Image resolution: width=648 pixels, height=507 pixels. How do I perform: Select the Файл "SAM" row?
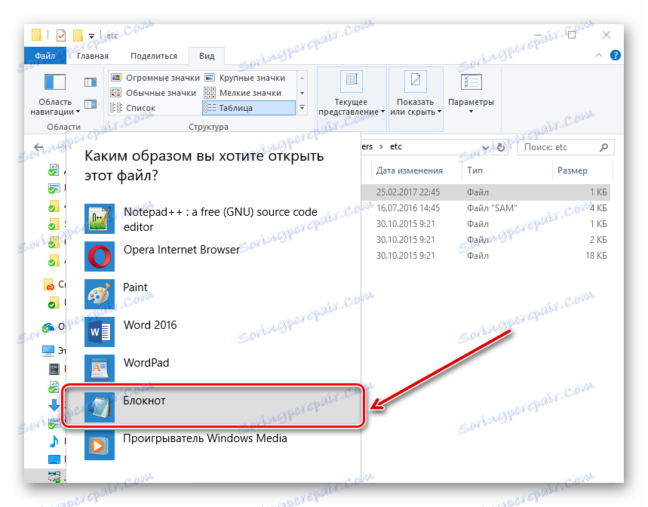click(x=486, y=207)
